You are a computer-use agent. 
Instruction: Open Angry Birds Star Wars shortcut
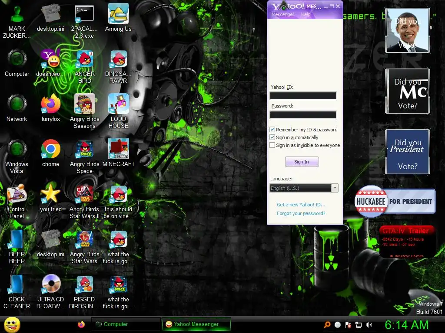(x=84, y=246)
